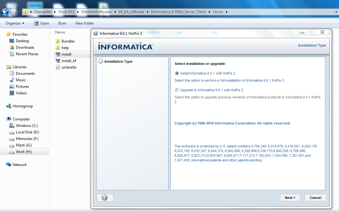
Task: Click Next to continue installation
Action: click(290, 197)
